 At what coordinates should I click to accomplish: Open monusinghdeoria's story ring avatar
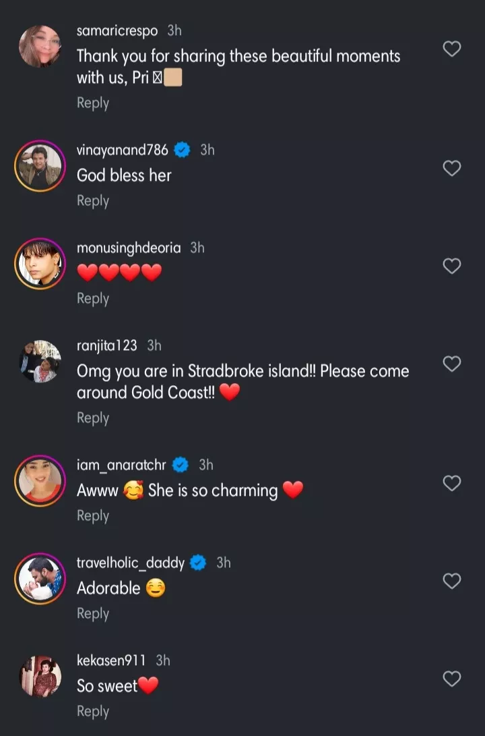coord(40,264)
